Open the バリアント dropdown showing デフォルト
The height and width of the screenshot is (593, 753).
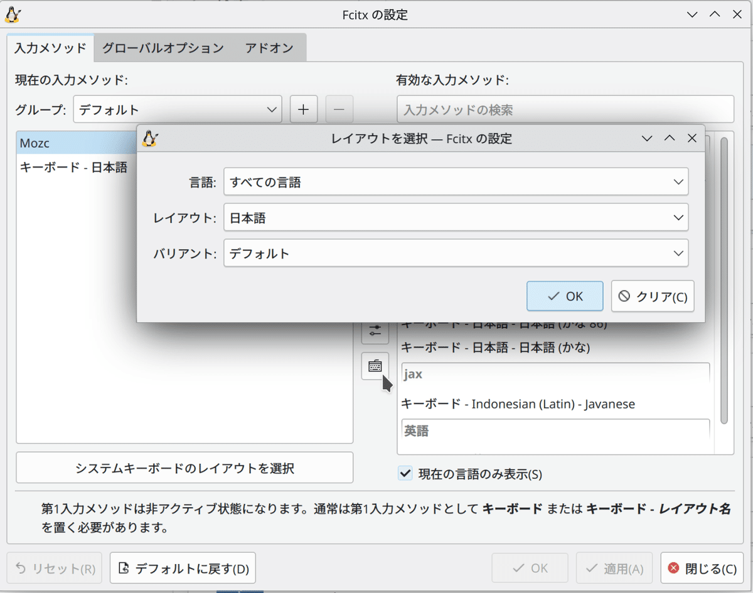click(x=456, y=254)
